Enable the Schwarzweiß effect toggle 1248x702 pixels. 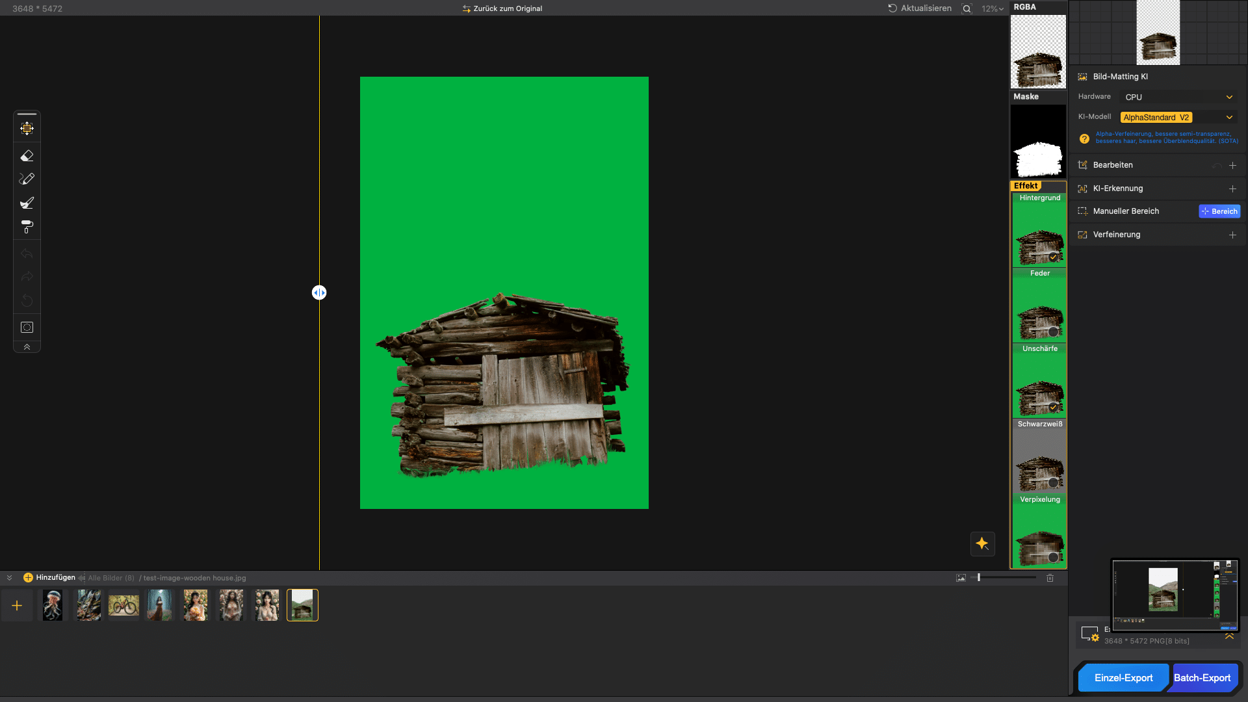1053,482
